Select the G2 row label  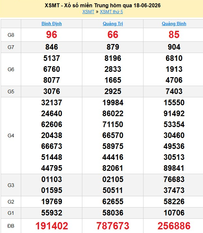click(x=11, y=202)
